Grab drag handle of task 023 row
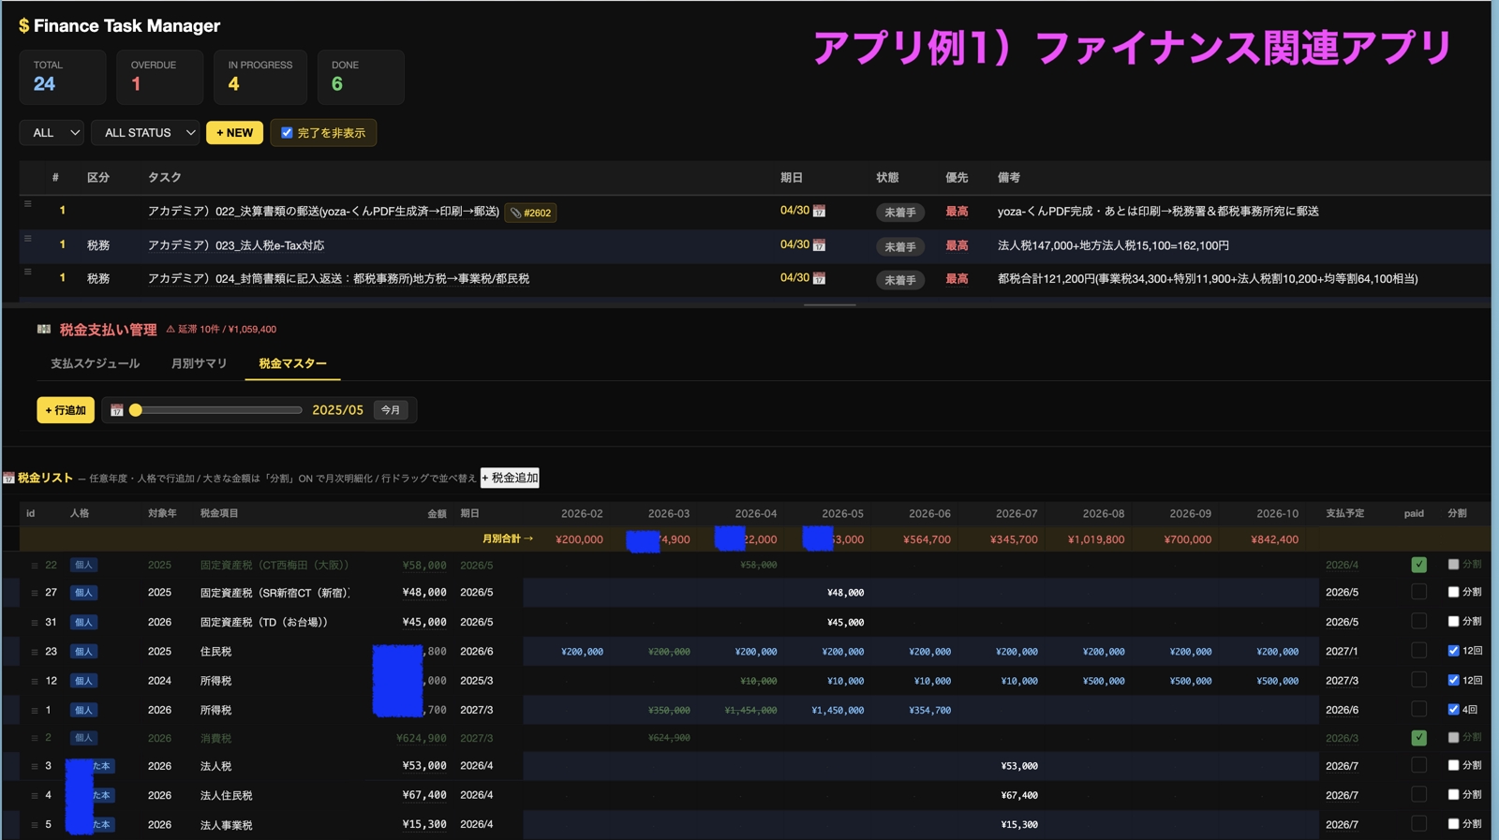This screenshot has width=1499, height=840. [28, 239]
